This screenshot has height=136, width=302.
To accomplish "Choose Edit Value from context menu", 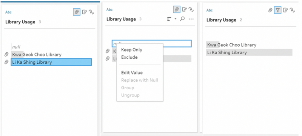I will pyautogui.click(x=132, y=73).
